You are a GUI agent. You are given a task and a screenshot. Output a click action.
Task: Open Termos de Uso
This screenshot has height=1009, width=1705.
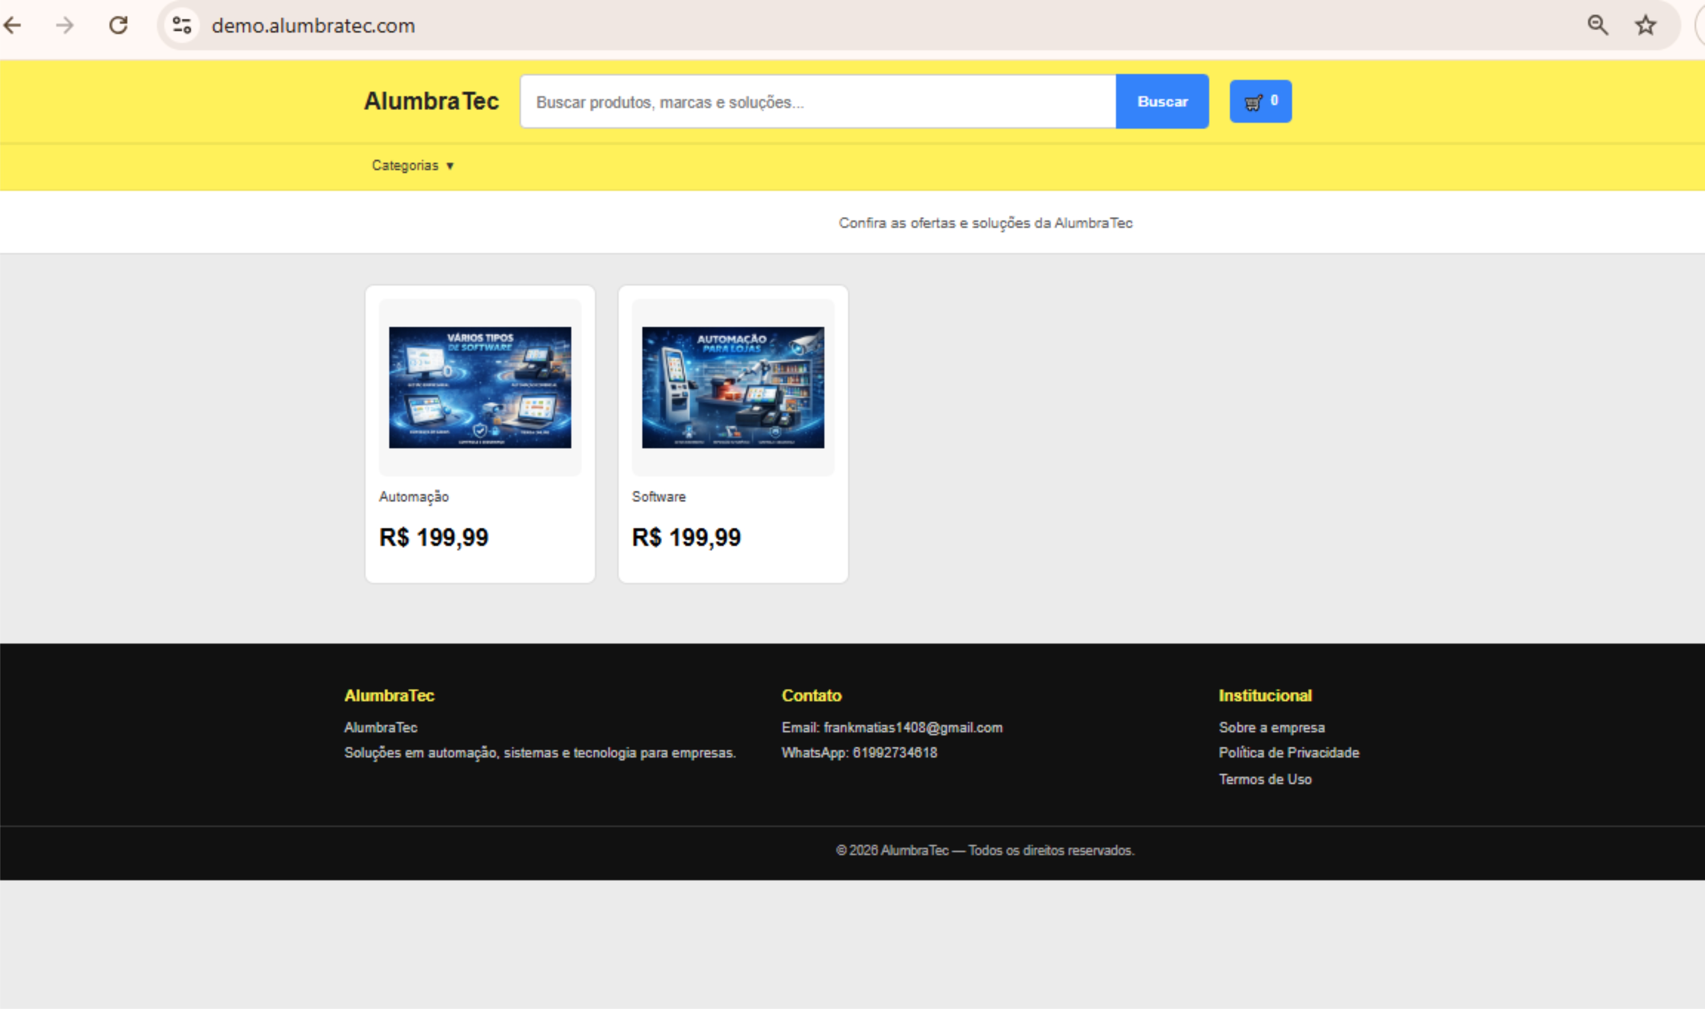coord(1265,779)
